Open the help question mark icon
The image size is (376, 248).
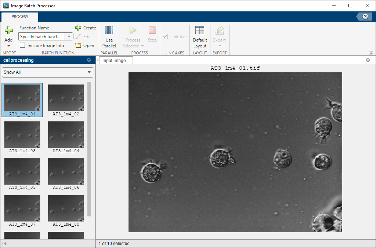(x=365, y=17)
